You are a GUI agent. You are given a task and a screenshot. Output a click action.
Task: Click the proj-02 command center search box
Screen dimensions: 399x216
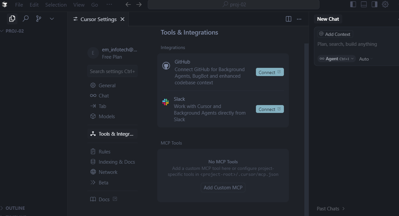click(x=233, y=5)
